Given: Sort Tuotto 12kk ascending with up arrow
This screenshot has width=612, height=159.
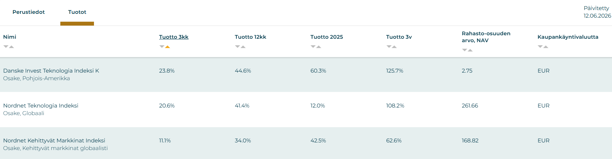Looking at the screenshot, I should 243,47.
